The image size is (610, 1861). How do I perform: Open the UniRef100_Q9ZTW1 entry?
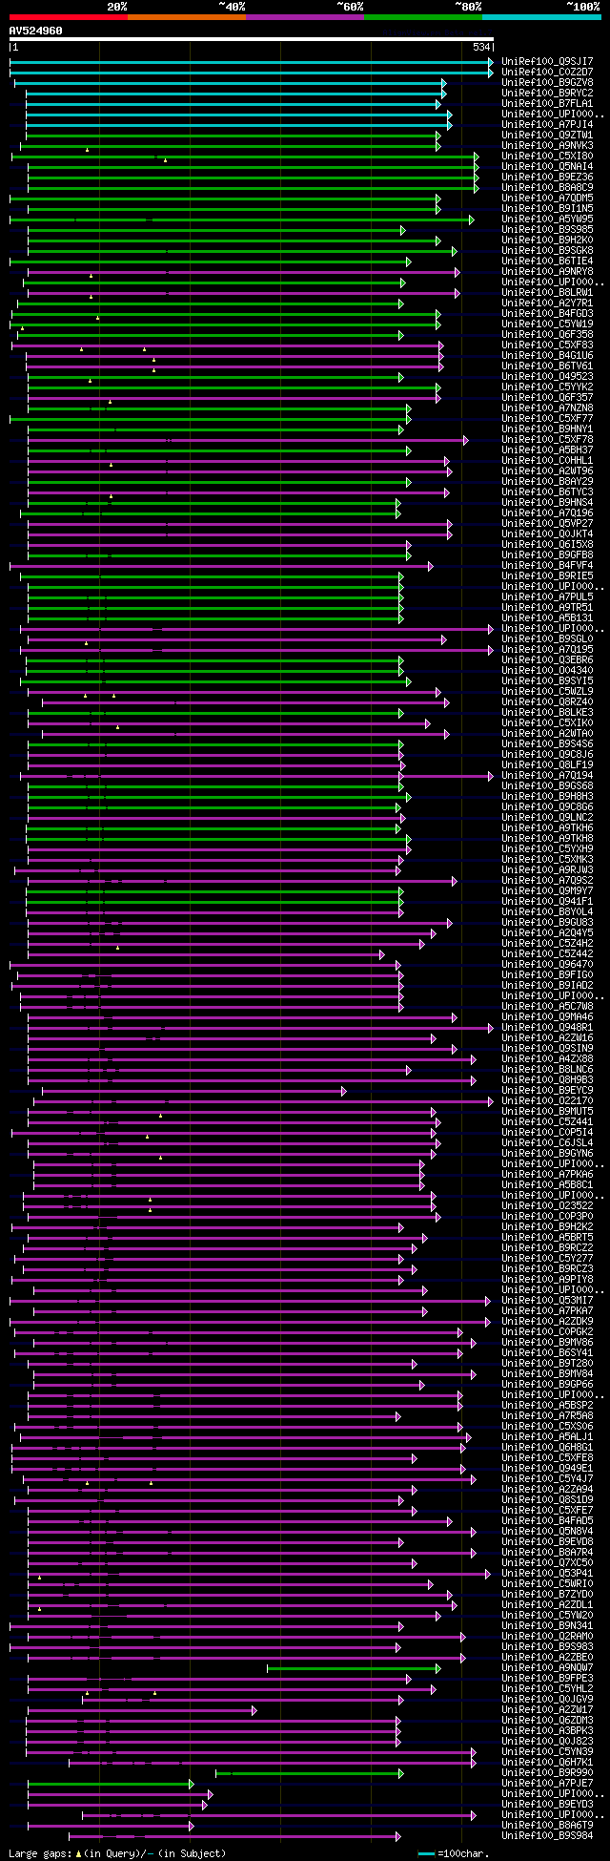[547, 136]
